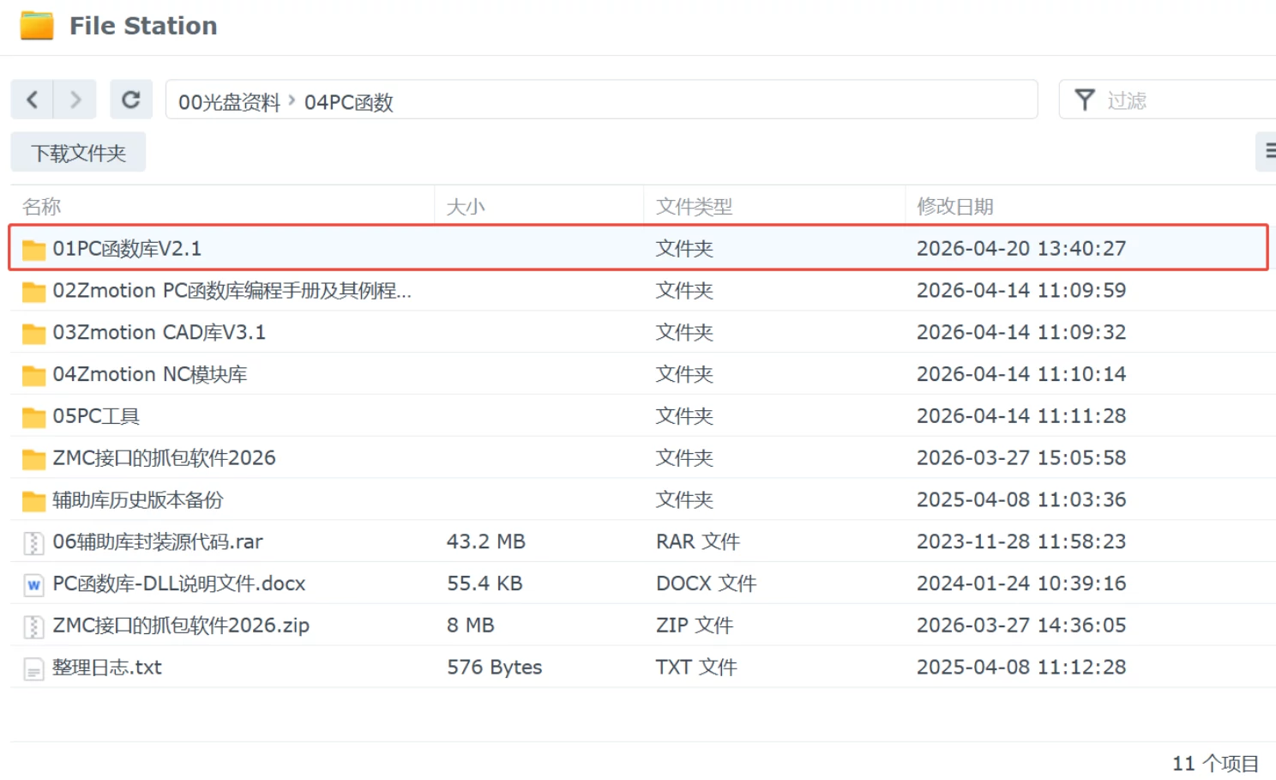Select ZMC接口的抓包软件2026 folder name
The height and width of the screenshot is (780, 1276).
pyautogui.click(x=164, y=458)
